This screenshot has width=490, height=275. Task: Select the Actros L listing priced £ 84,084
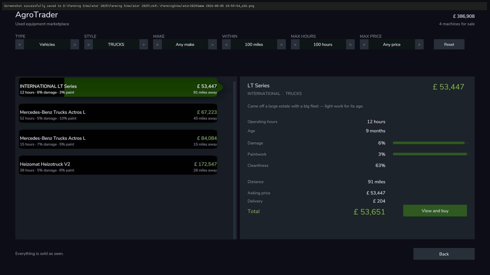[x=118, y=139]
